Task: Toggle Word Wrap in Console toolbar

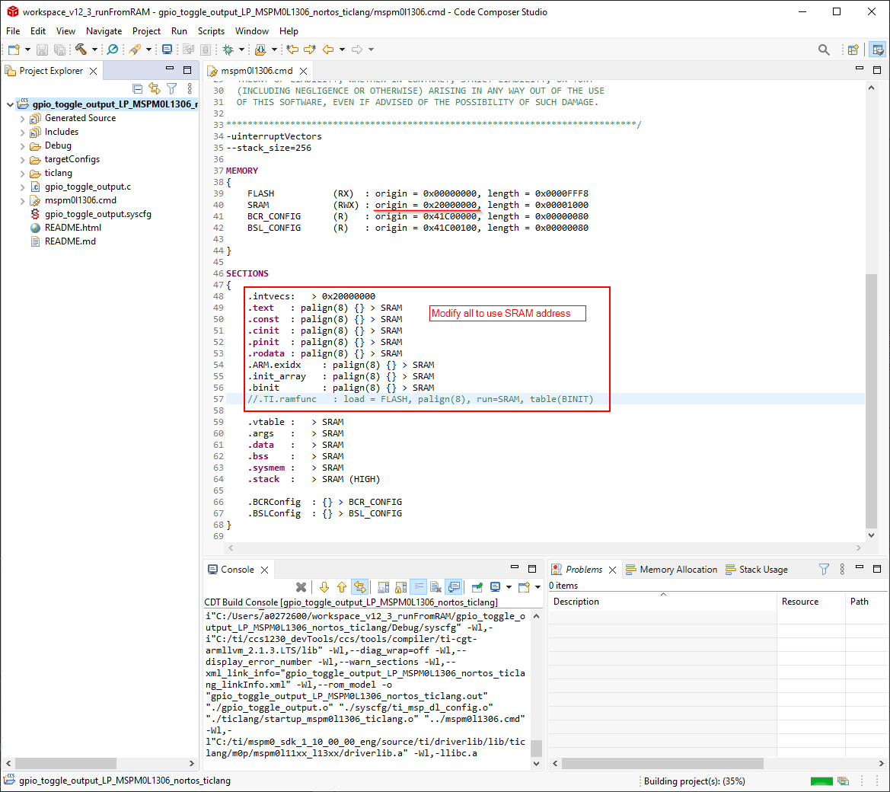Action: (418, 587)
